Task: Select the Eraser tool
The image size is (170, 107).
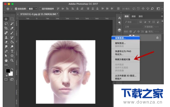Action: click(x=6, y=42)
